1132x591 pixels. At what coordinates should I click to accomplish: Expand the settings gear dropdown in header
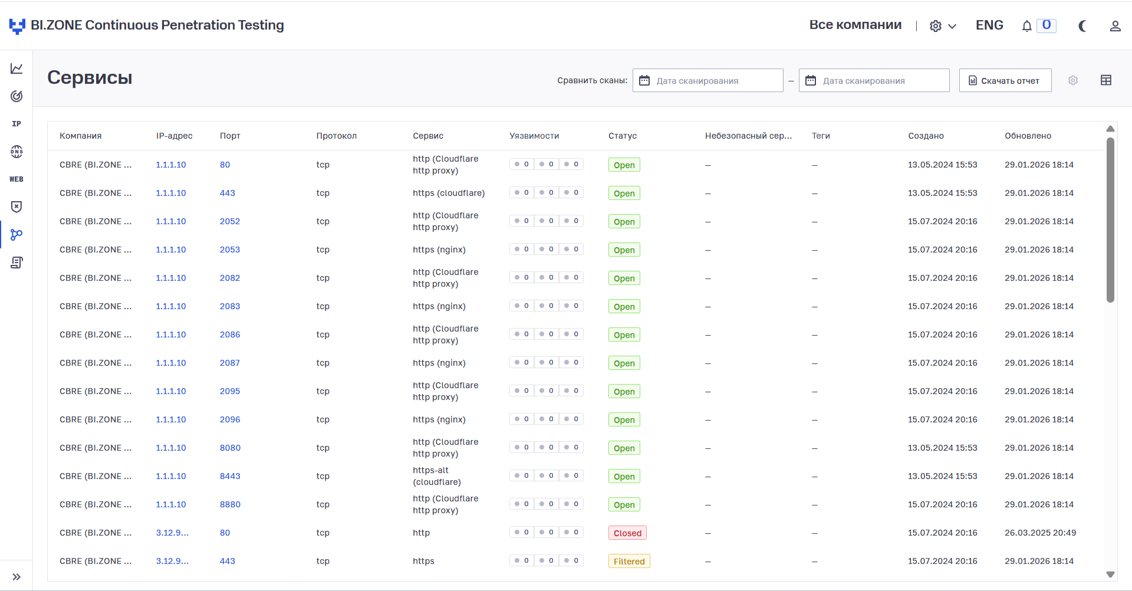[942, 26]
